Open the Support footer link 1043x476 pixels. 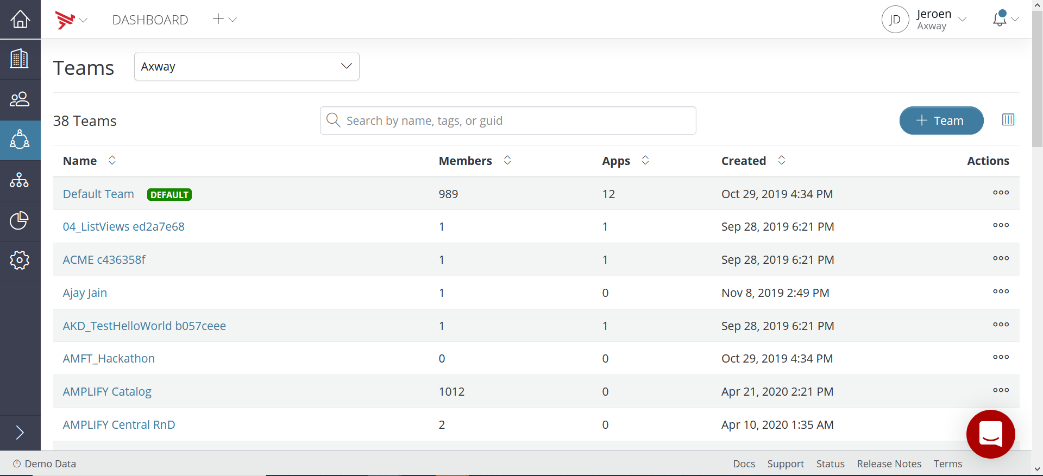coord(786,464)
